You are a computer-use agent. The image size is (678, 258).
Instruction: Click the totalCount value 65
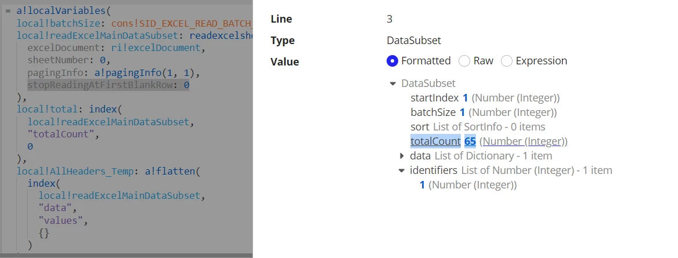470,141
